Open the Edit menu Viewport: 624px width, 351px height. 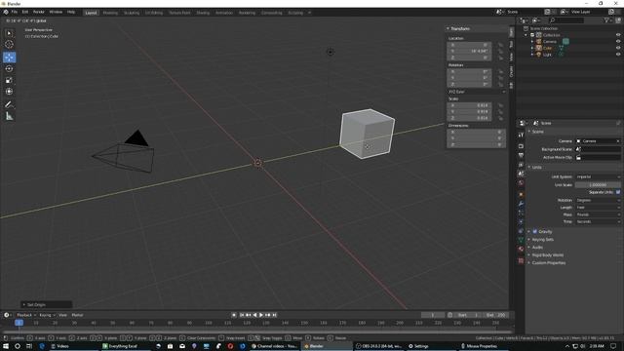tap(24, 13)
